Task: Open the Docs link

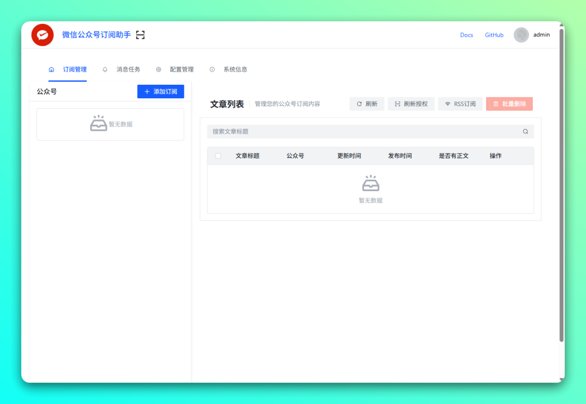Action: [x=467, y=35]
